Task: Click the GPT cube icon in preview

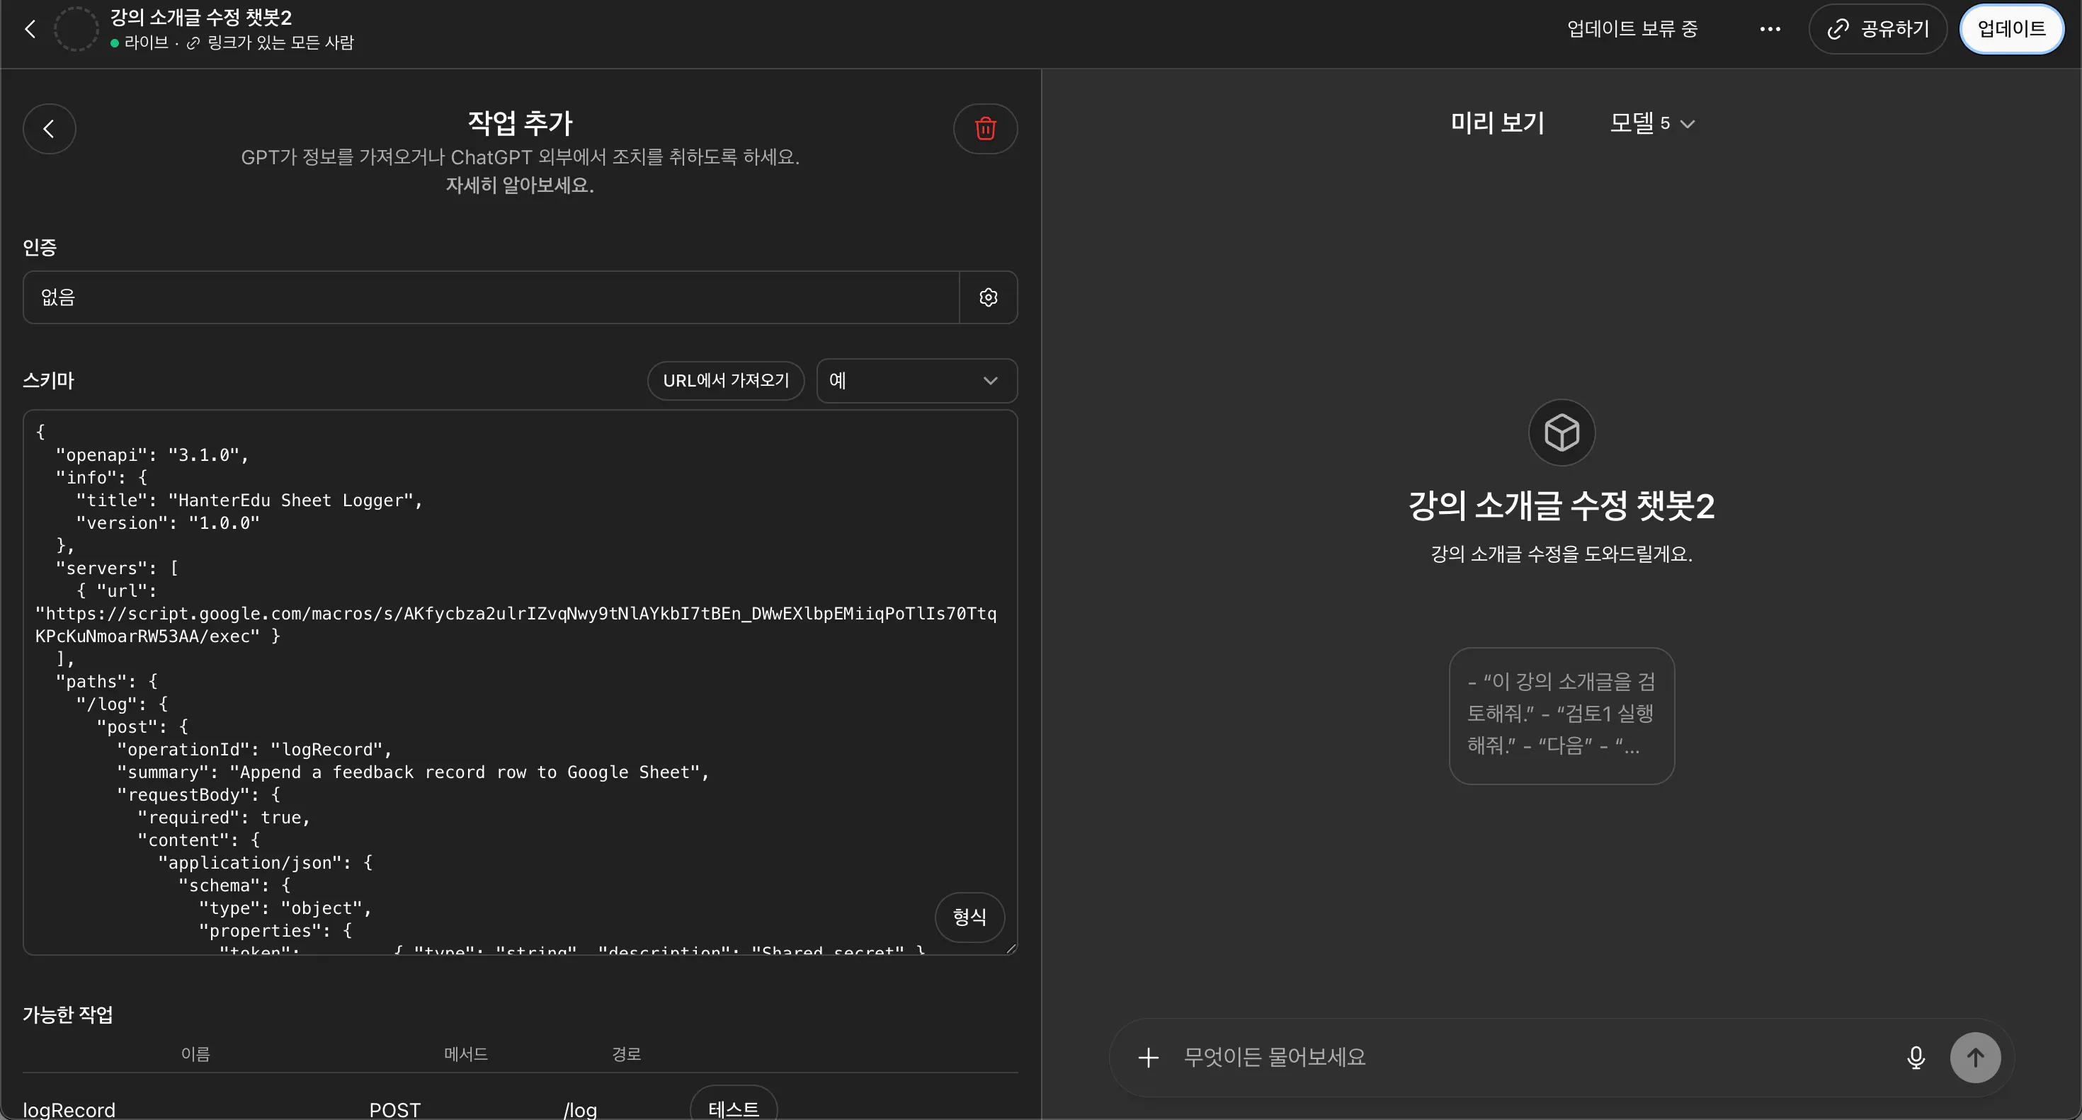Action: point(1561,433)
